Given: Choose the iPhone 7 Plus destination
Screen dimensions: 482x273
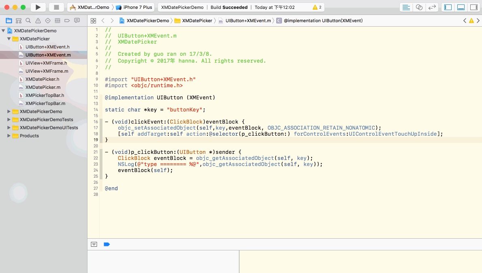Looking at the screenshot, I should pyautogui.click(x=134, y=7).
